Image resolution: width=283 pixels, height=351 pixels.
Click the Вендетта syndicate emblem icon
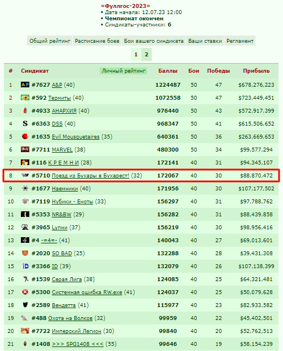25,305
